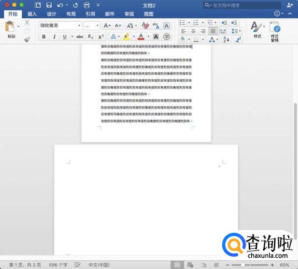Open the 布局 (Layout) tab
The width and height of the screenshot is (298, 269).
pos(71,14)
